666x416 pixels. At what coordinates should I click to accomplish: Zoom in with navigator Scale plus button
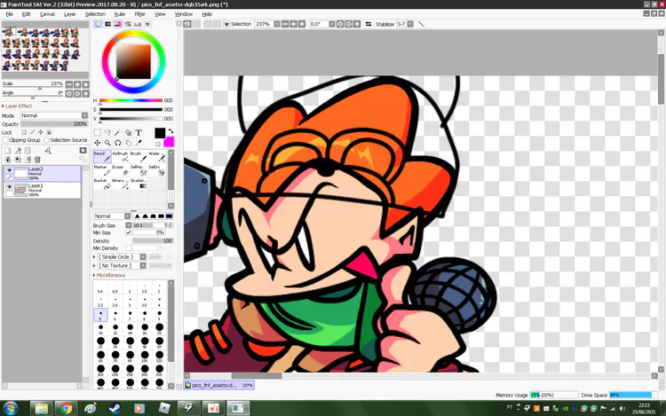point(78,84)
